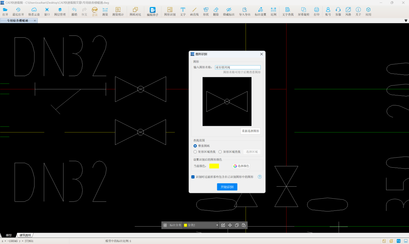The image size is (409, 244).
Task: Open 标注设置 annotation settings
Action: (260, 12)
